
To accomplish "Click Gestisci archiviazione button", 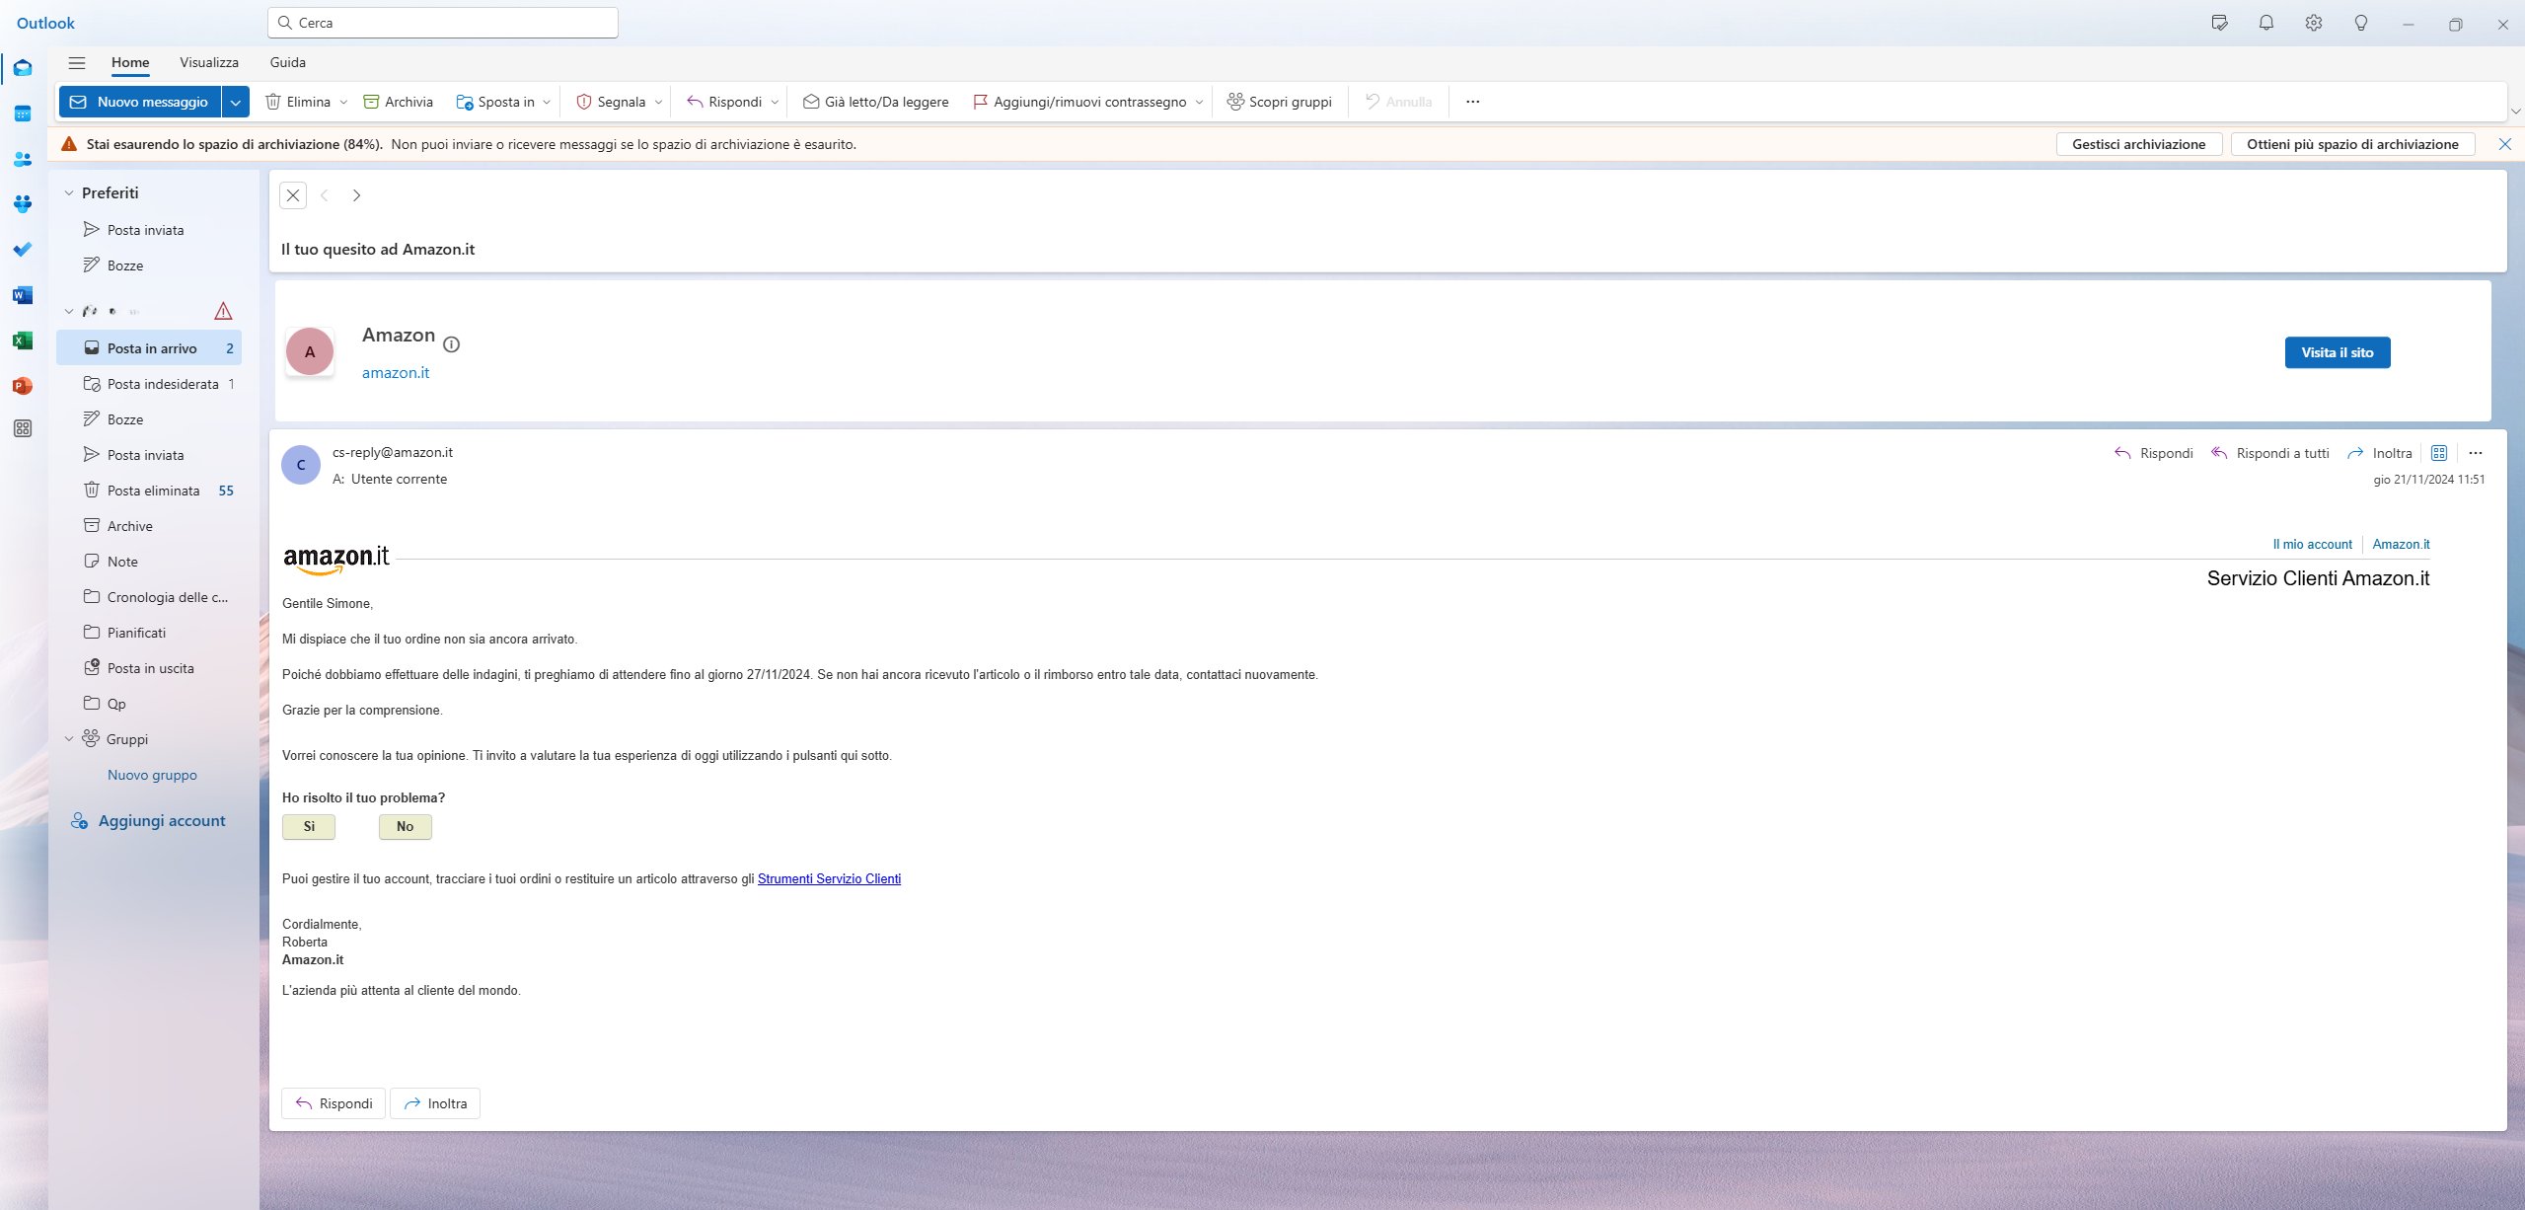I will [x=2138, y=144].
